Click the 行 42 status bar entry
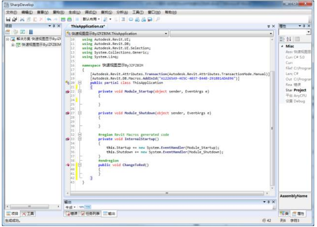Screen dimensions: 317x227 (266, 221)
